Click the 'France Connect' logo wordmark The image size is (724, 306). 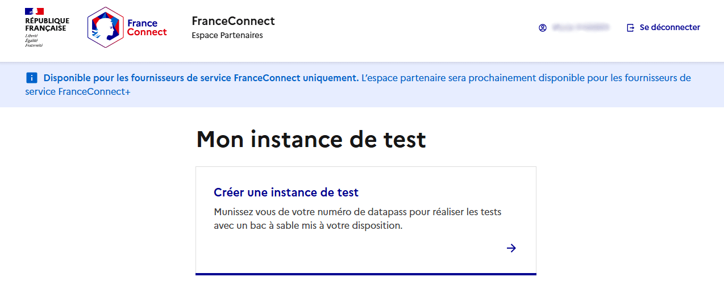(147, 28)
